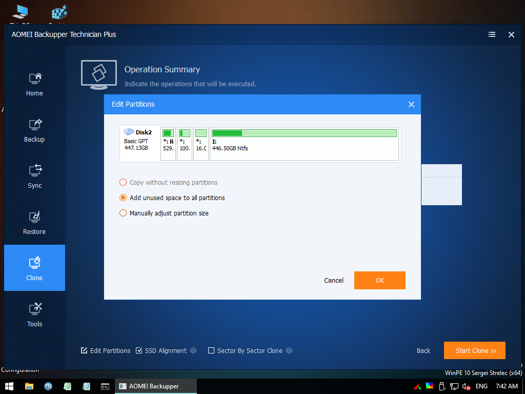Toggle the SSD Alignment checkbox
This screenshot has width=525, height=394.
coord(139,350)
